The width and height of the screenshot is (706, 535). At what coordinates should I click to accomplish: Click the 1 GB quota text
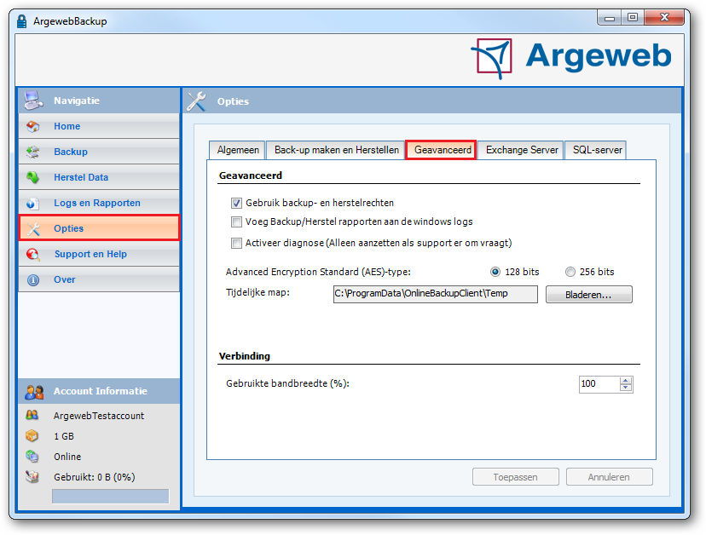pos(64,436)
